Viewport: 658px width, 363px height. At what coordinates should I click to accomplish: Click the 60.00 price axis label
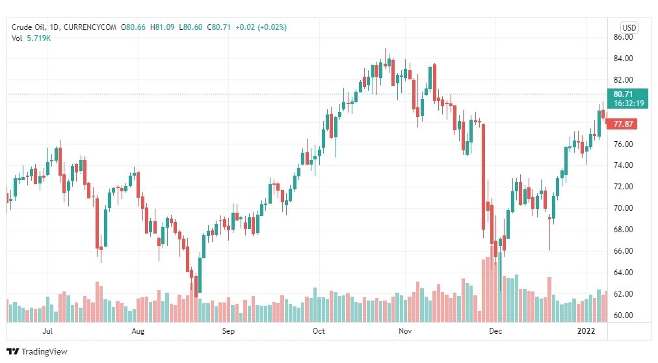623,316
